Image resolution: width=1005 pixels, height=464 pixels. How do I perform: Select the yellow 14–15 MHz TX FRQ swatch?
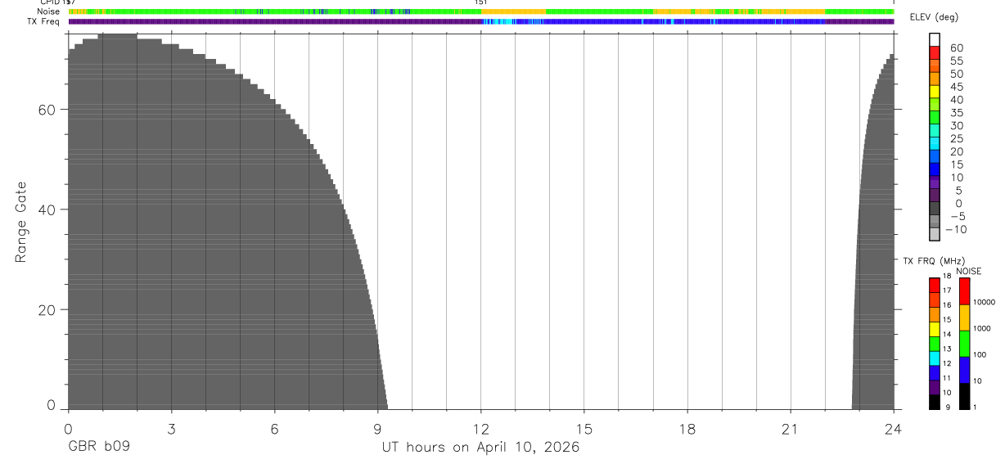[x=935, y=329]
